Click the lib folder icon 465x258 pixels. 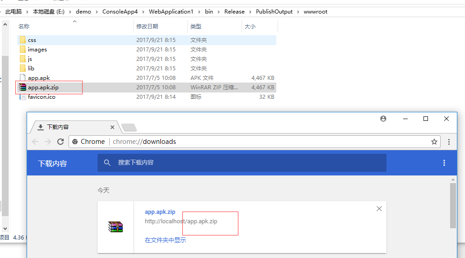[23, 69]
